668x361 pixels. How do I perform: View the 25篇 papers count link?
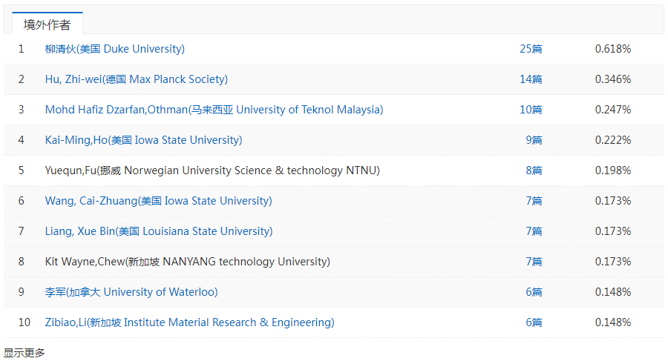531,49
